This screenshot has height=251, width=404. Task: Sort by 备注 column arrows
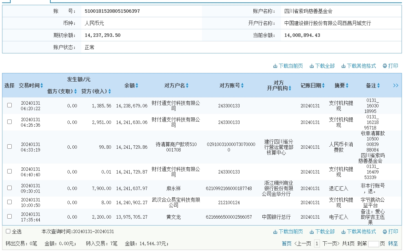pos(378,85)
